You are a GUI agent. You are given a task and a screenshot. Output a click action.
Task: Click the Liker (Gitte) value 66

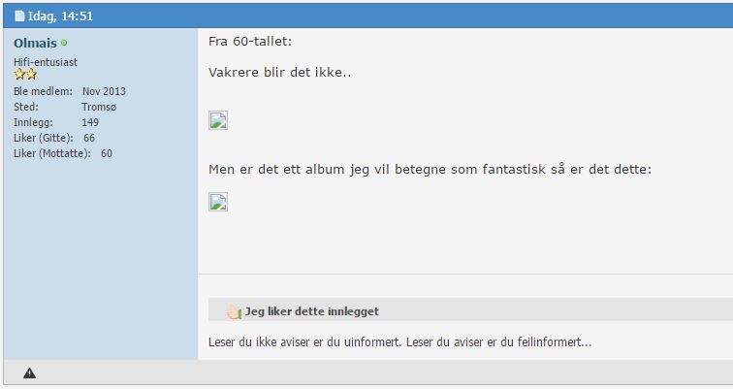[x=89, y=138]
